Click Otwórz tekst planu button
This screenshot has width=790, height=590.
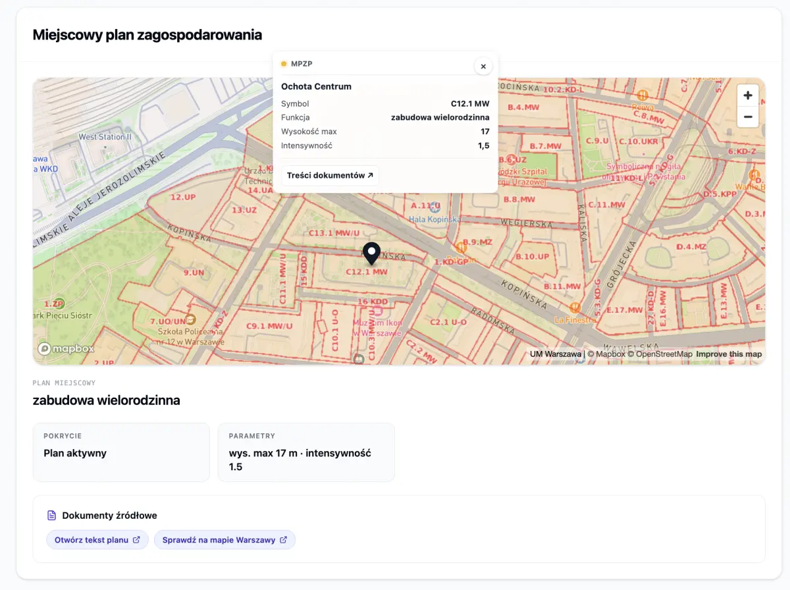click(x=97, y=540)
